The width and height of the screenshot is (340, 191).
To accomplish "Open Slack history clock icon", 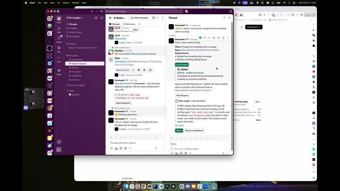I will click(101, 11).
